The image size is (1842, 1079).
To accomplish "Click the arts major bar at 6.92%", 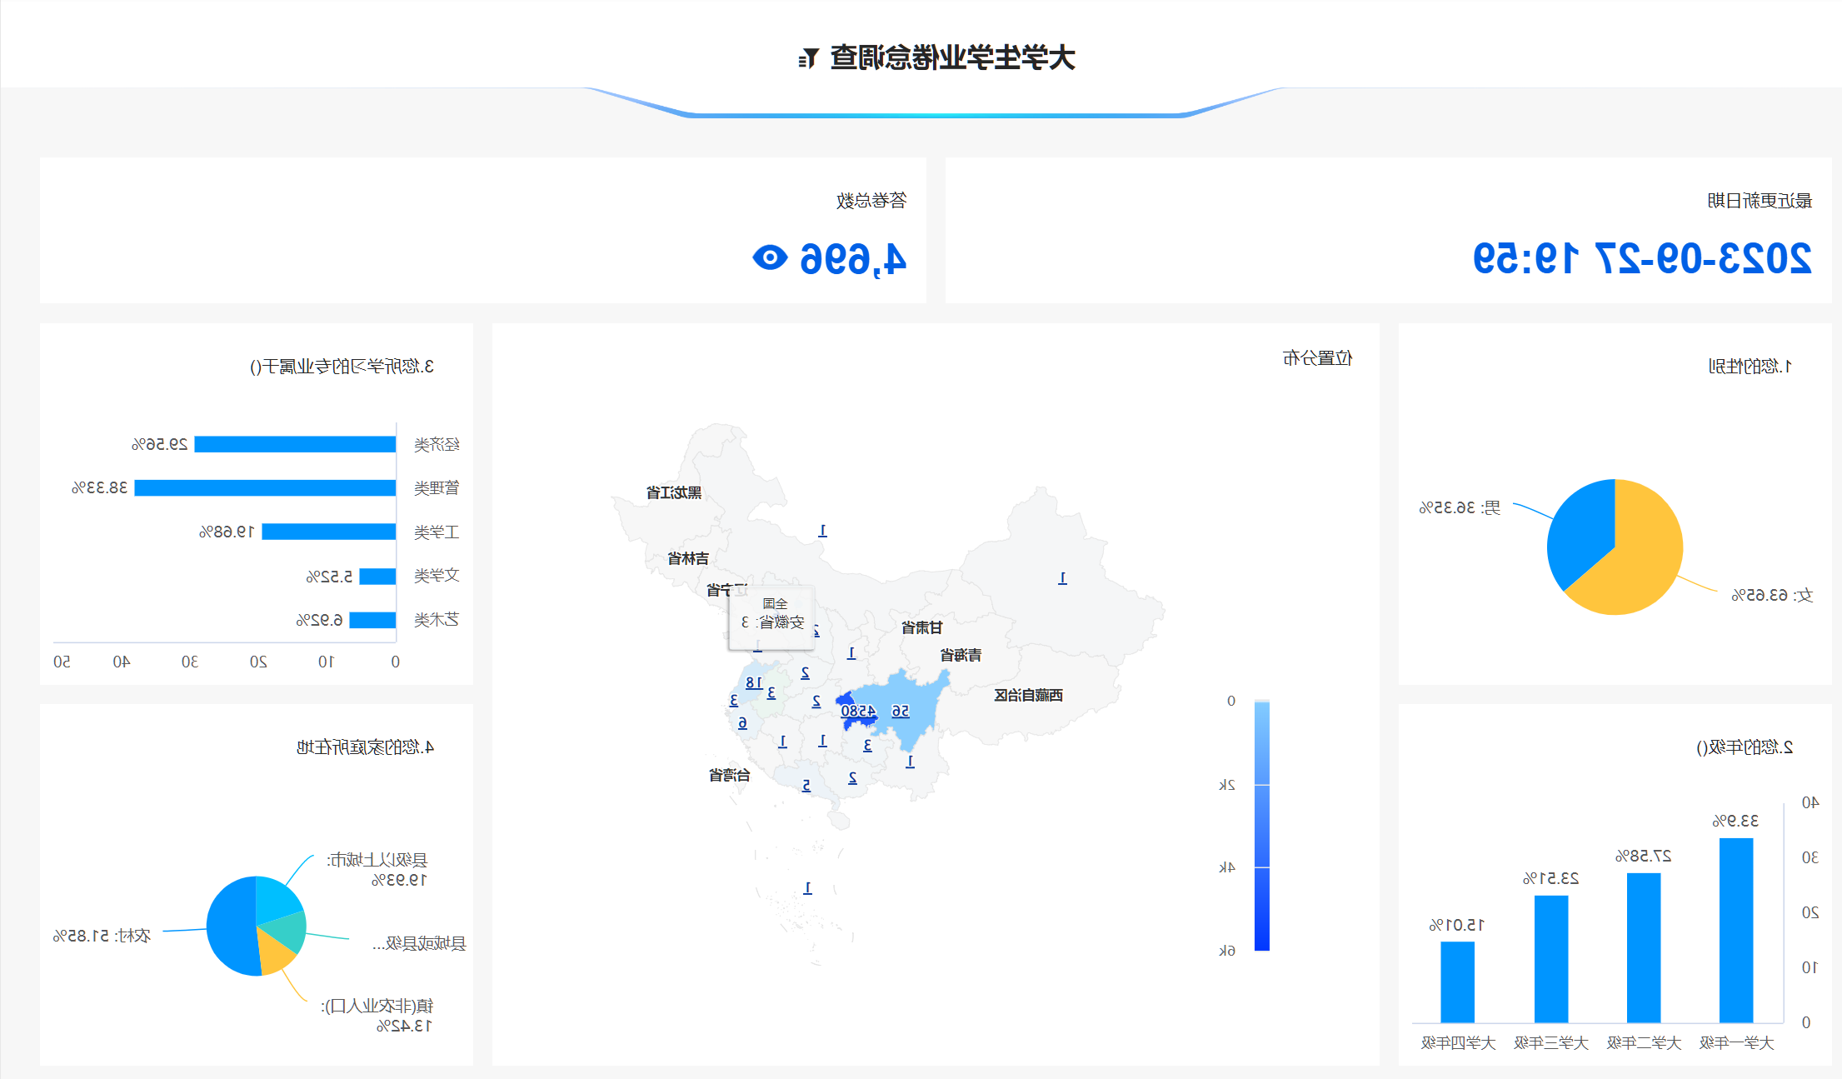I will coord(372,620).
